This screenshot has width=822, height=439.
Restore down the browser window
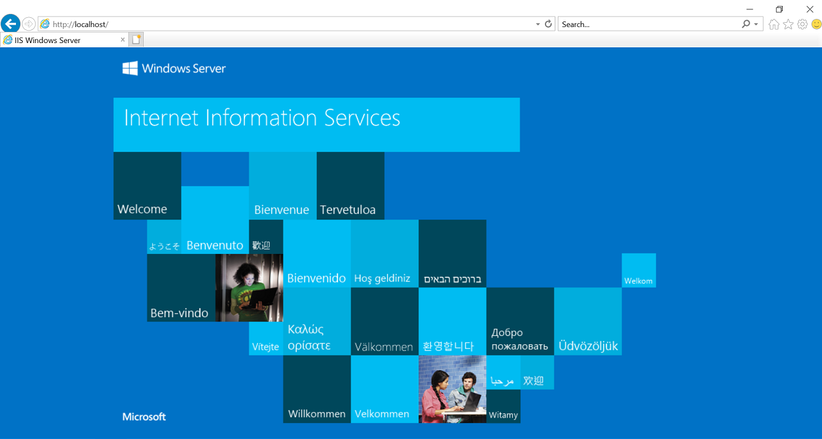[x=779, y=9]
